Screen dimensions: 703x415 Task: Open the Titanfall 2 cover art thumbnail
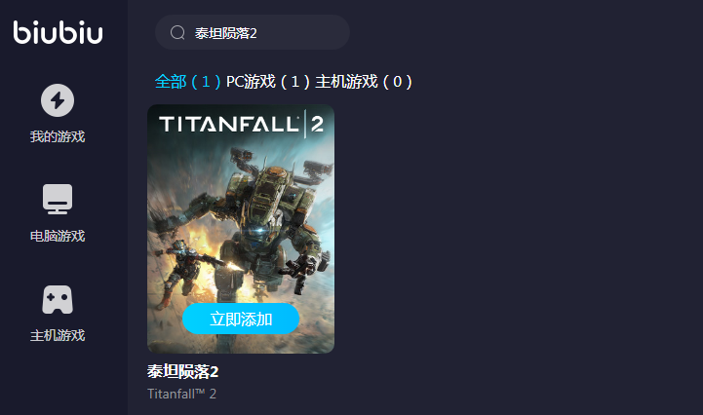coord(241,229)
